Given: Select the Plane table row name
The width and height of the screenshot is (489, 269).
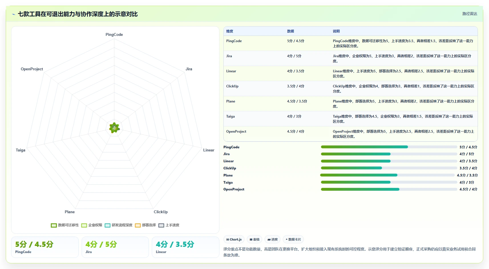Looking at the screenshot, I should 231,101.
